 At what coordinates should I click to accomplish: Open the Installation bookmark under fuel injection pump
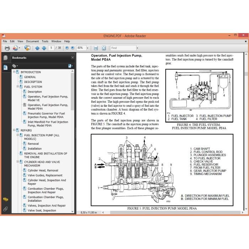click(35, 149)
